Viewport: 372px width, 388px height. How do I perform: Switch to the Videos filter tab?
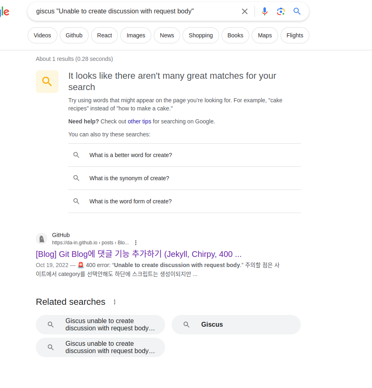coord(42,35)
